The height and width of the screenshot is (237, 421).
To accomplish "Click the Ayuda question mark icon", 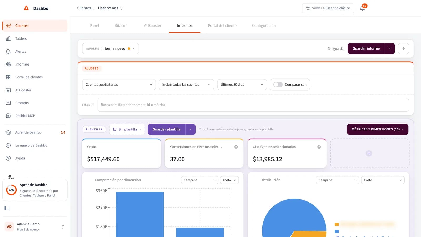I will point(8,158).
